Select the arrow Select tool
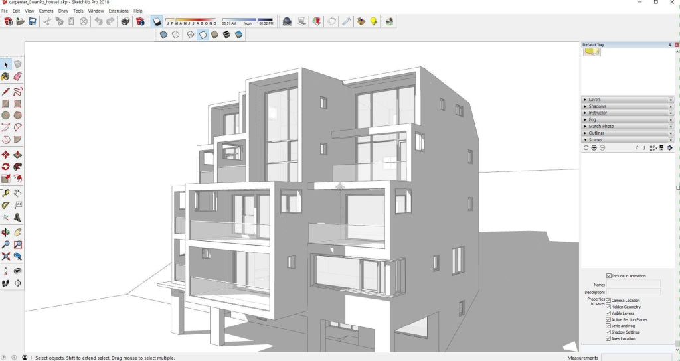The width and height of the screenshot is (680, 361). [5, 64]
